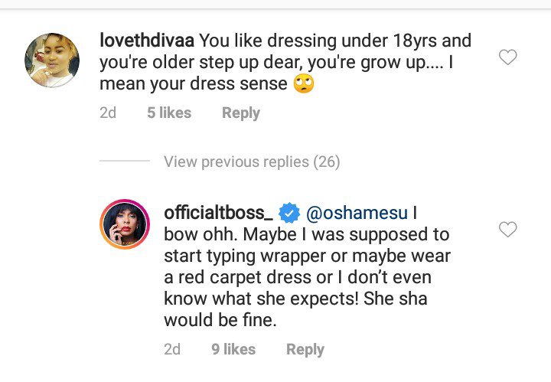
Task: Expand View previous replies (26)
Action: [x=252, y=162]
